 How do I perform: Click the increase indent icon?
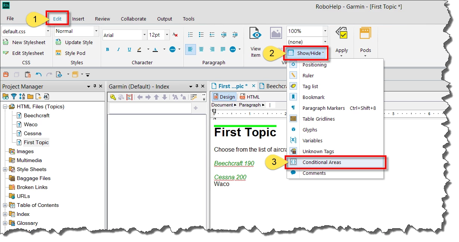tap(235, 35)
